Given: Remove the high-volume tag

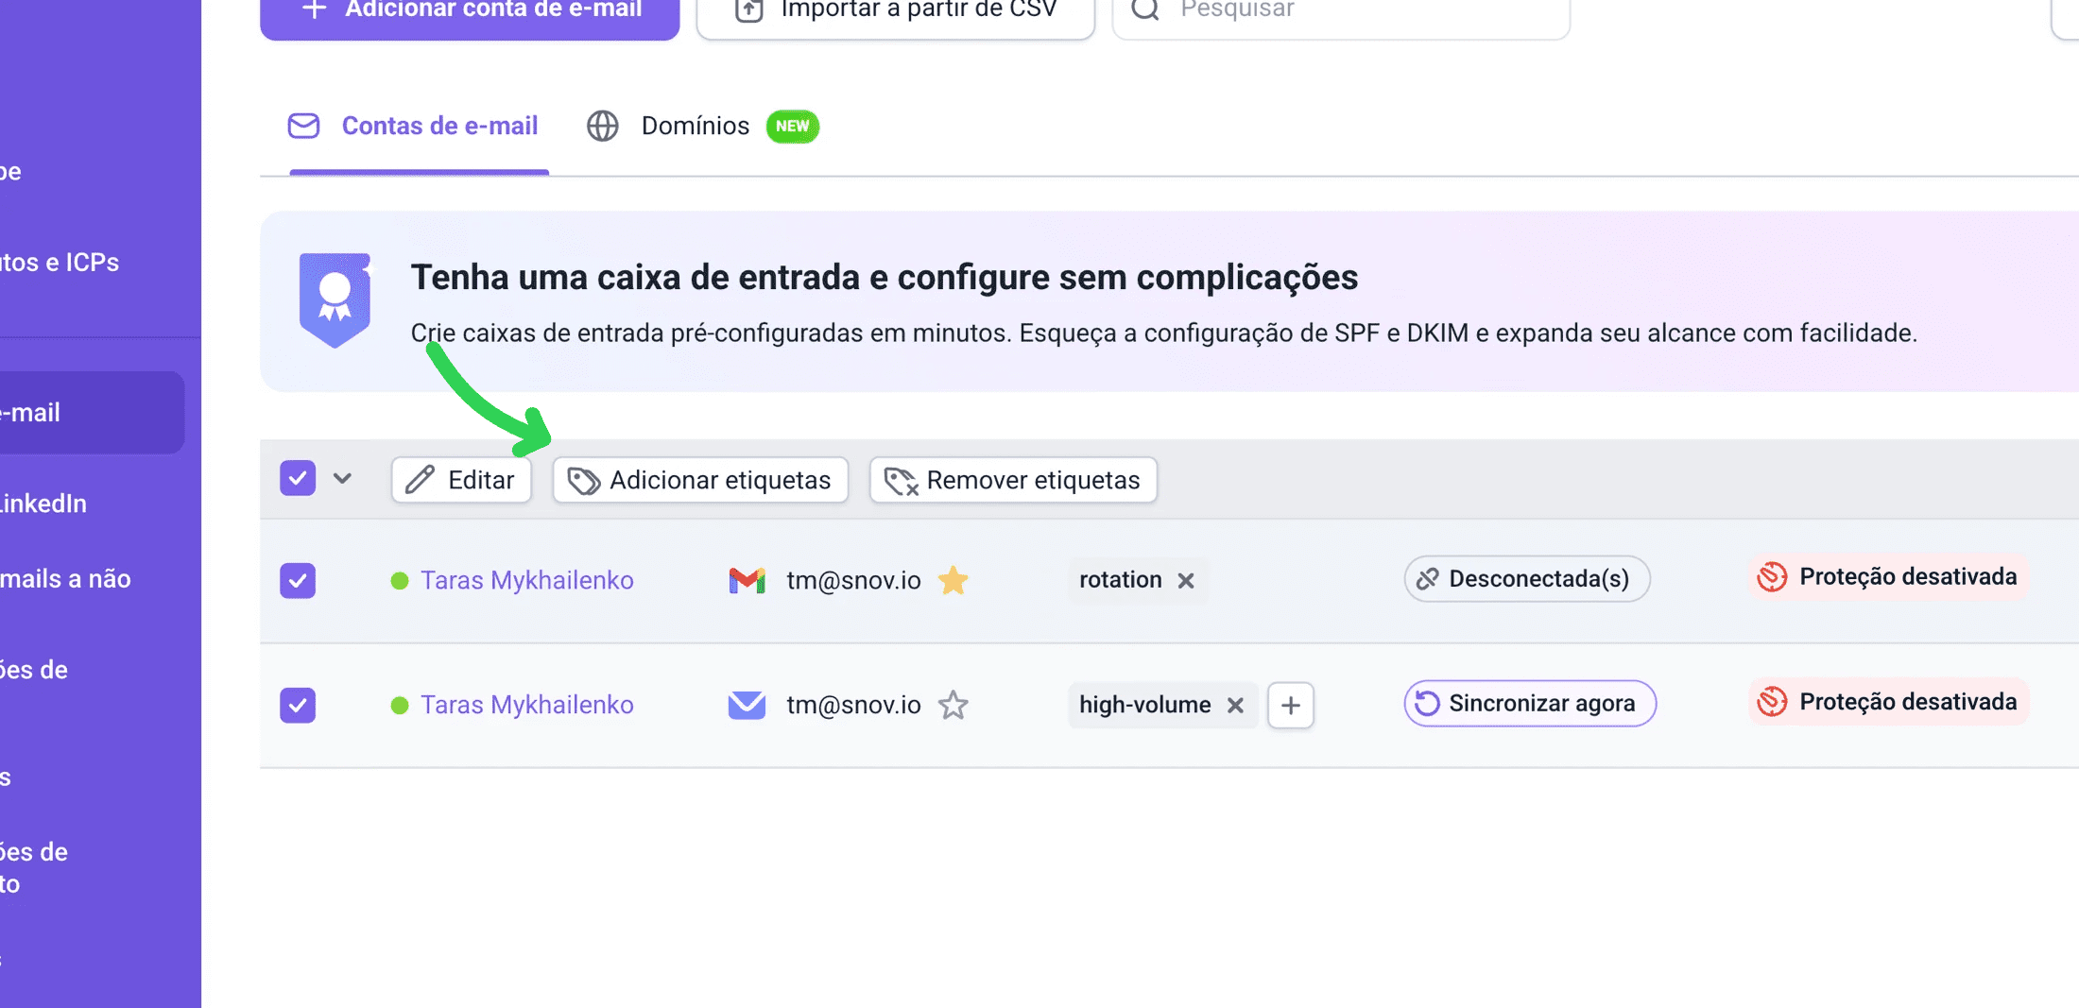Looking at the screenshot, I should (x=1235, y=705).
